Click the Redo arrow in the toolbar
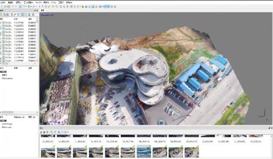This screenshot has height=159, width=273. [x=16, y=6]
